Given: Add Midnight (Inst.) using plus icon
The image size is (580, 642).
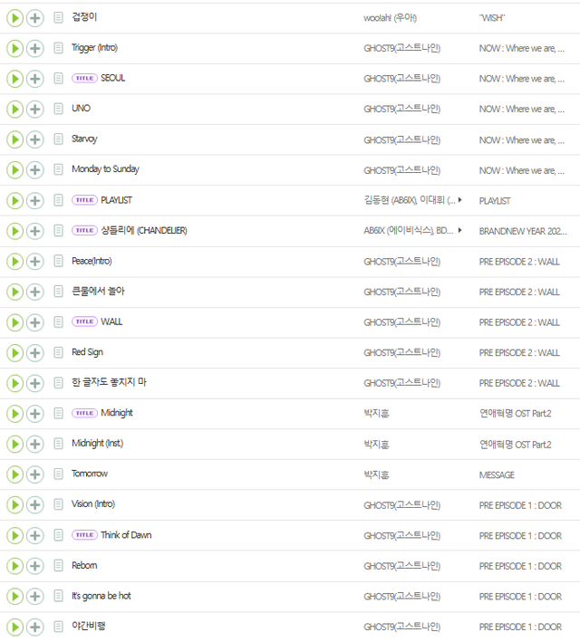Looking at the screenshot, I should [34, 444].
